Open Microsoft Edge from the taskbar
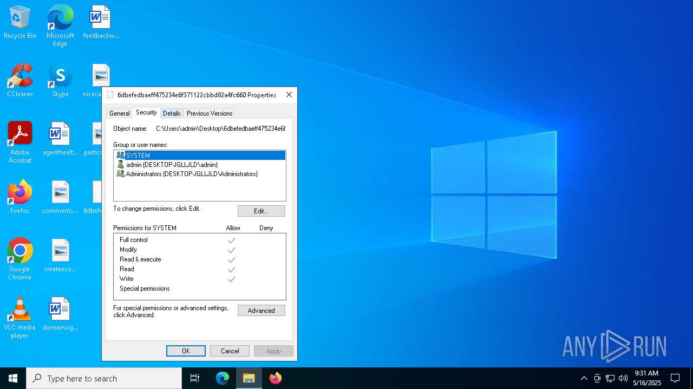693x389 pixels. point(223,378)
